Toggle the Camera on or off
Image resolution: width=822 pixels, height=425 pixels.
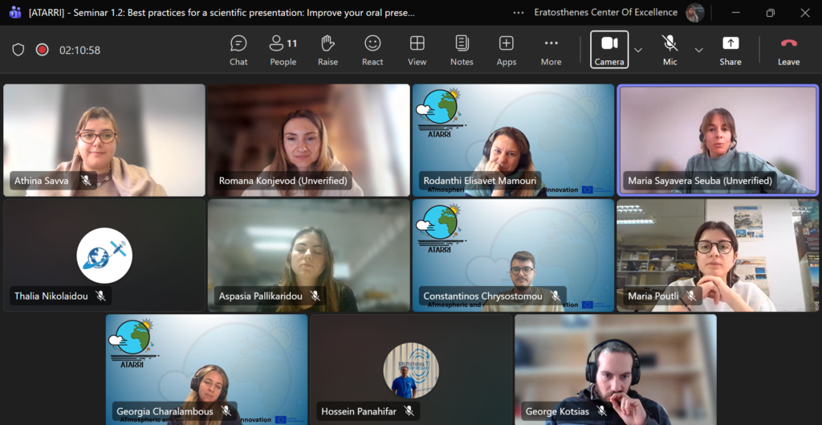point(609,49)
